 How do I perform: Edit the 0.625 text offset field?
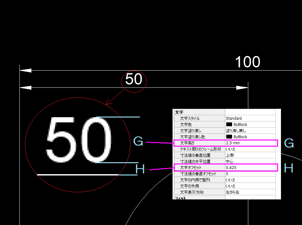point(251,168)
